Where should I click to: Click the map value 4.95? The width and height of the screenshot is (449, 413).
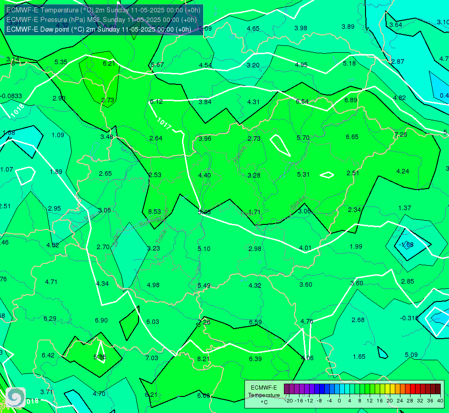coord(301,65)
